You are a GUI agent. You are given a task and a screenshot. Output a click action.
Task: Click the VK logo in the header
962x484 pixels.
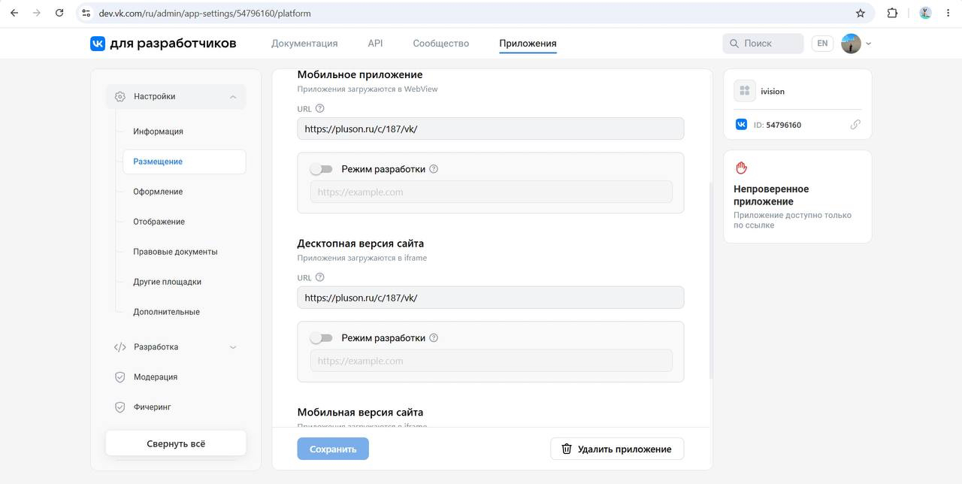pyautogui.click(x=98, y=44)
